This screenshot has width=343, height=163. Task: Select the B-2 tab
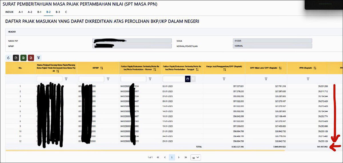[48, 12]
